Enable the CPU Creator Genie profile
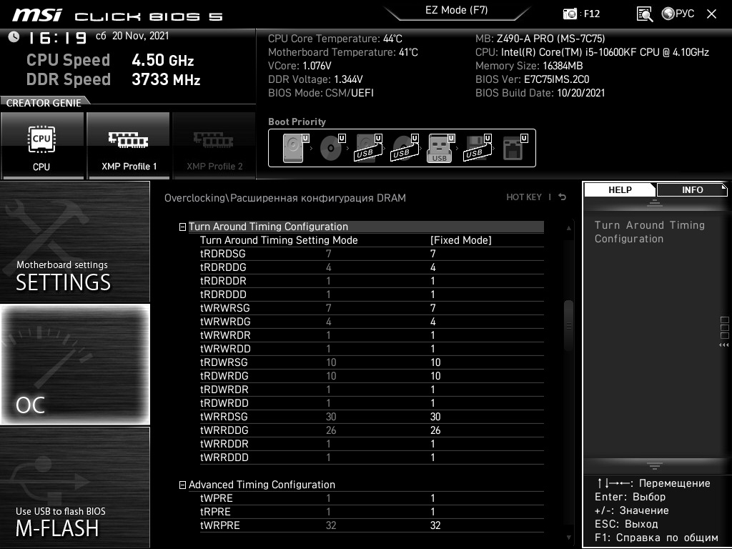 (x=42, y=146)
